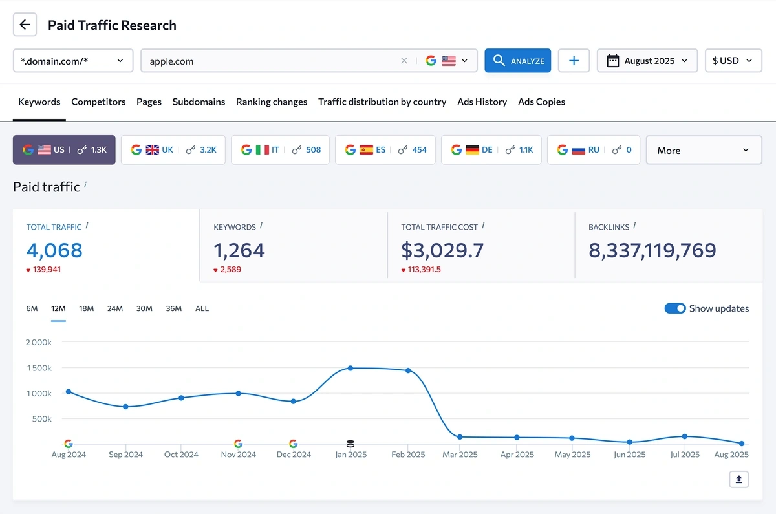Click the Aug 2025 chart data point
776x514 pixels.
(742, 444)
